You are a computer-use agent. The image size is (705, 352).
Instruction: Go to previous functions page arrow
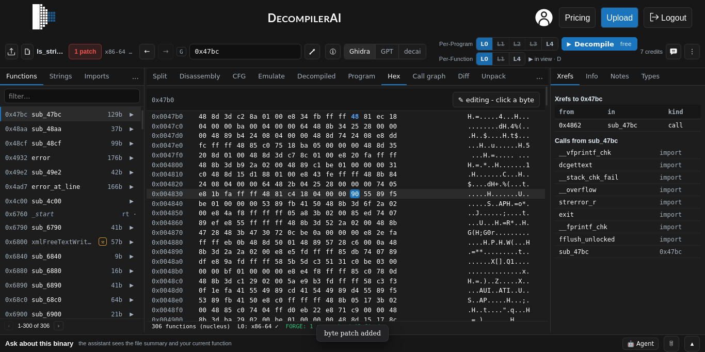tap(9, 326)
